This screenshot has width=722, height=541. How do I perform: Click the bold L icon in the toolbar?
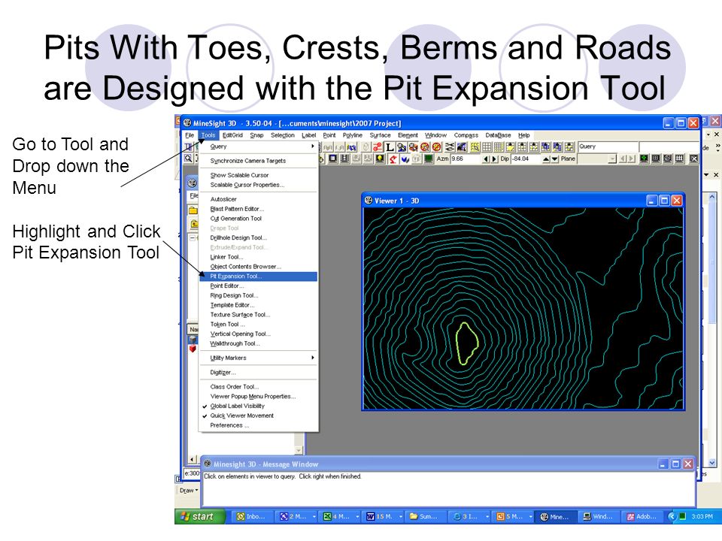click(x=390, y=147)
